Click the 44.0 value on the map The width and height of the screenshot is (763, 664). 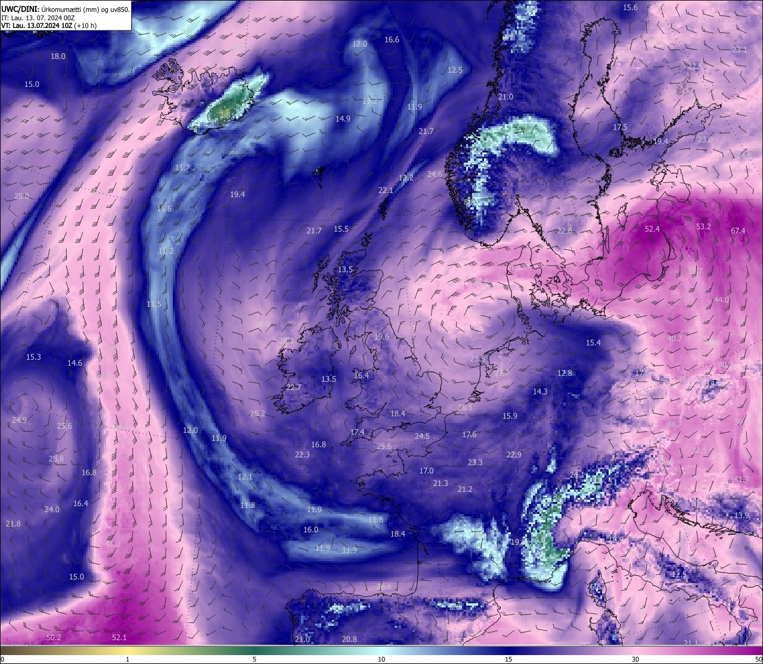(721, 300)
